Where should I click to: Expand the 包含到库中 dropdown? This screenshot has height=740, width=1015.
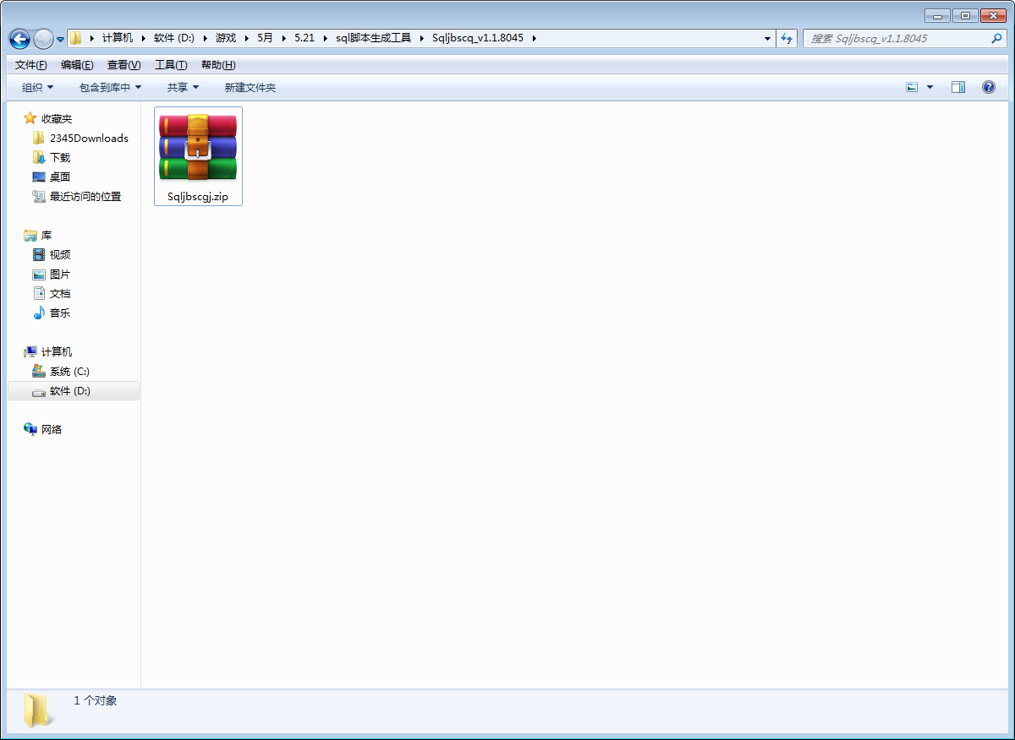pos(111,87)
